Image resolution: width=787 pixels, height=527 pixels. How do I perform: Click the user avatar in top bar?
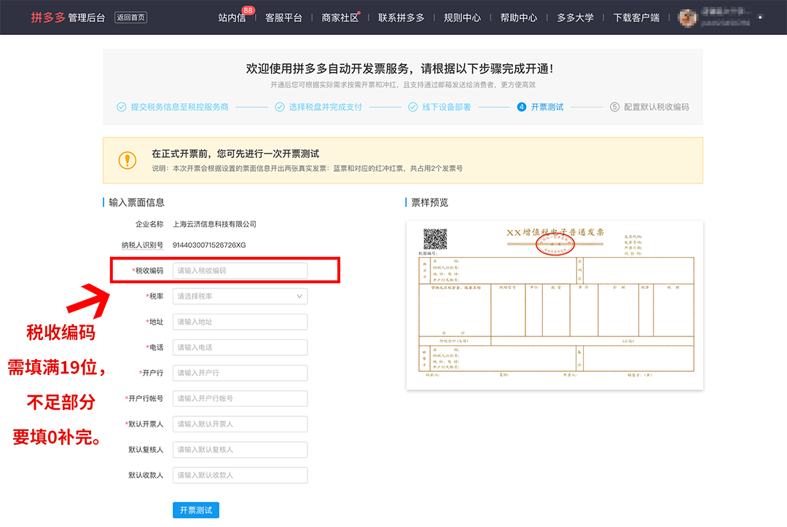tap(687, 17)
